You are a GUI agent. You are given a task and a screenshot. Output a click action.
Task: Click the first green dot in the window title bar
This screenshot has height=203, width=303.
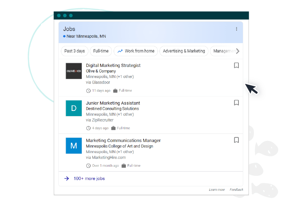click(59, 16)
